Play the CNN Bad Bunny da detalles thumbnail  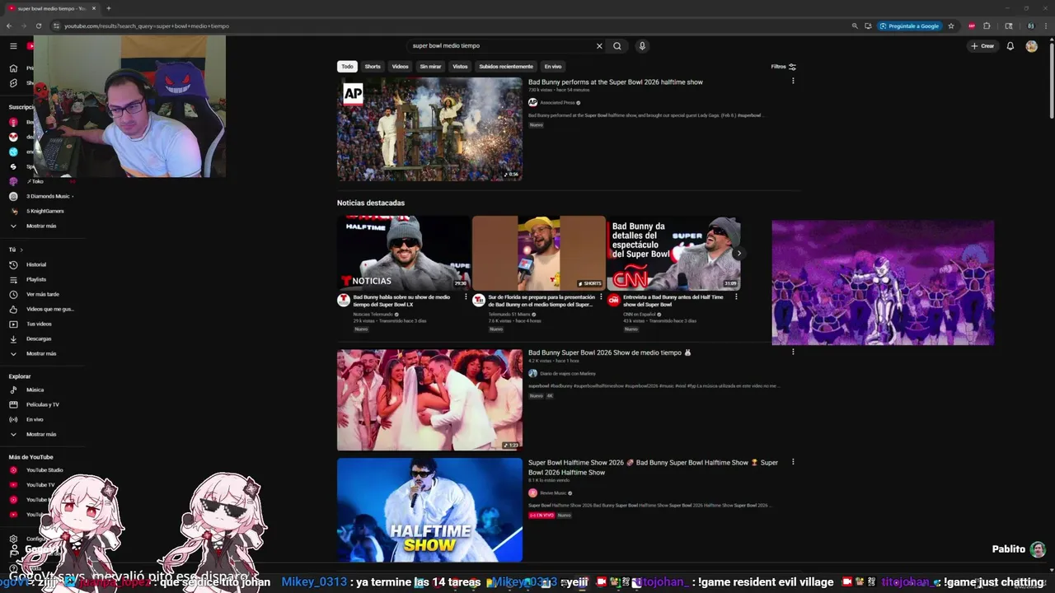(673, 253)
